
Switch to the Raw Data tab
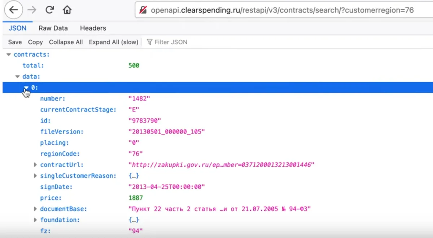53,28
